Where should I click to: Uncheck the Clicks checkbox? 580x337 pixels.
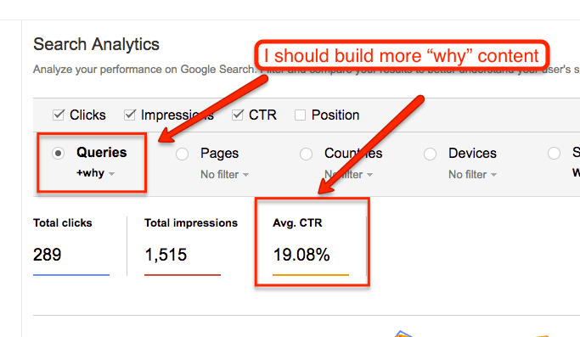[x=59, y=115]
